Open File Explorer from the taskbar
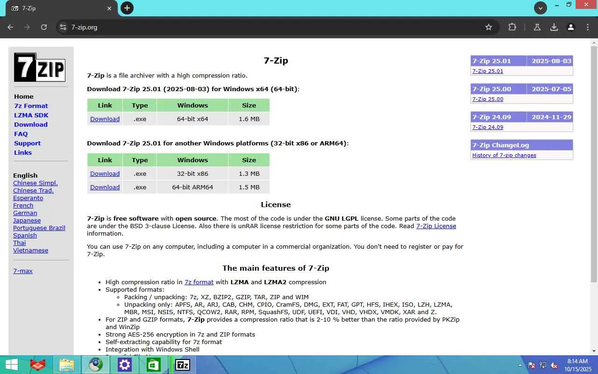This screenshot has height=374, width=598. (67, 365)
